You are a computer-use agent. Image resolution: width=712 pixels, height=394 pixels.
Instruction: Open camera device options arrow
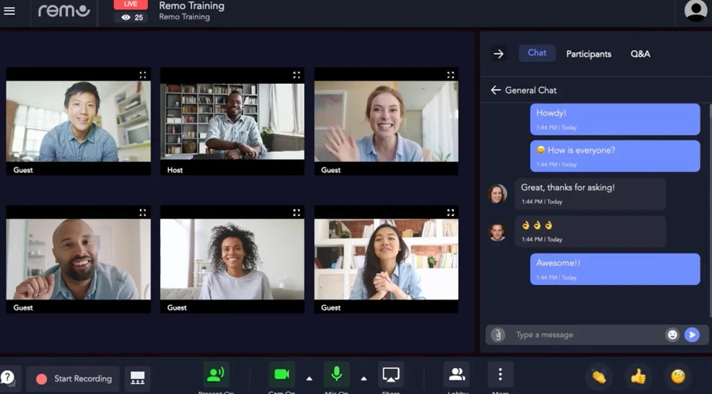[x=309, y=379]
